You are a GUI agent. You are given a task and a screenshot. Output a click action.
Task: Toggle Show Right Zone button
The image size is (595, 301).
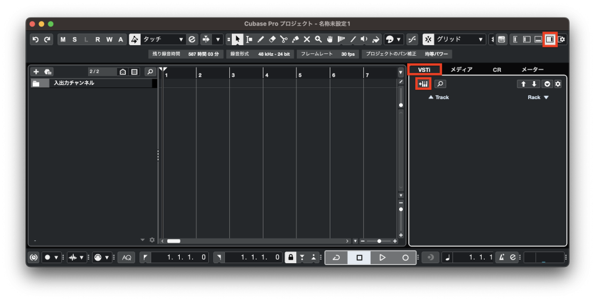point(550,40)
